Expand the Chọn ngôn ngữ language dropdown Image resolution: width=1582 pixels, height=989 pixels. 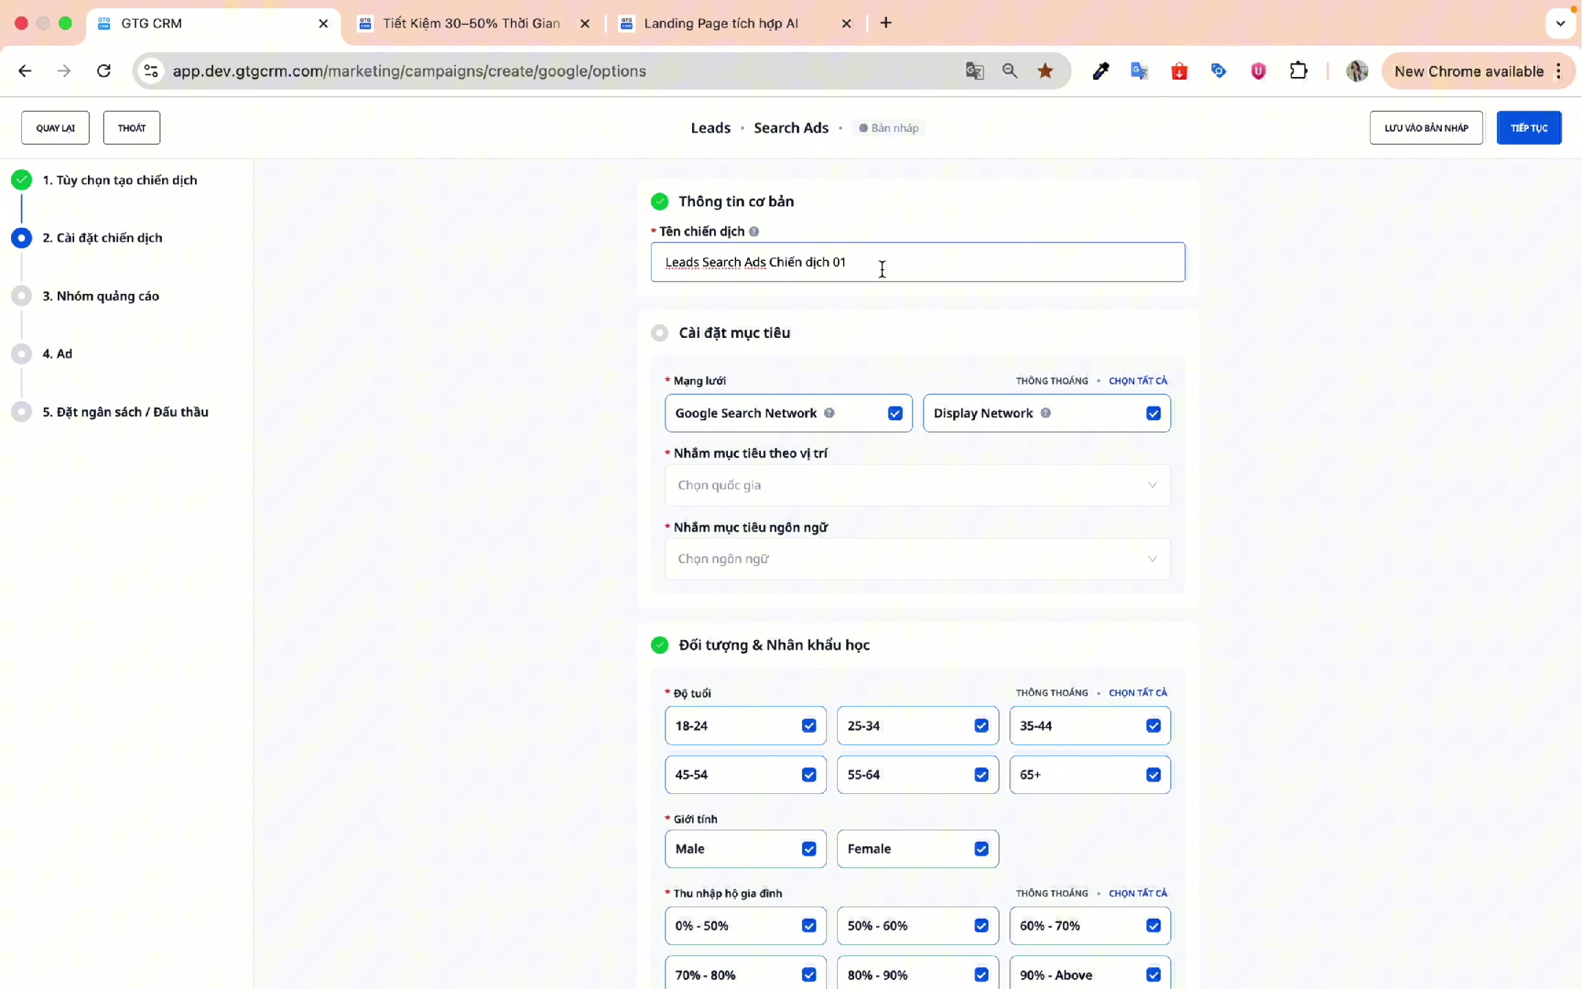[917, 559]
